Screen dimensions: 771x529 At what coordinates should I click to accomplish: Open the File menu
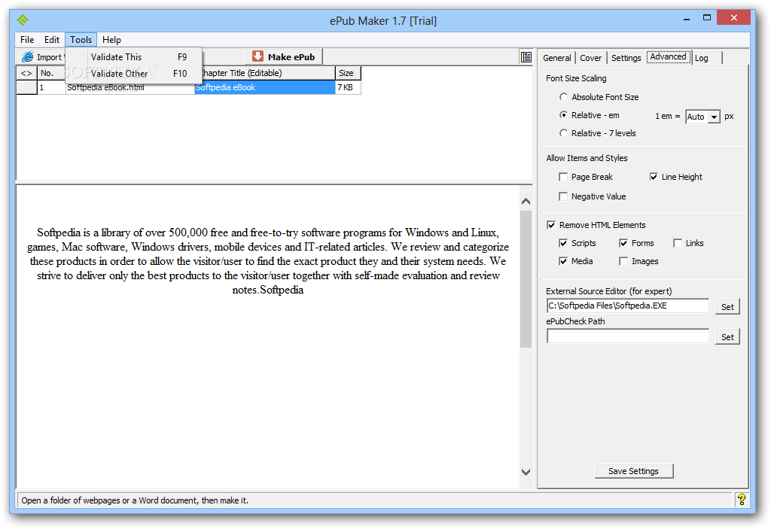coord(27,40)
